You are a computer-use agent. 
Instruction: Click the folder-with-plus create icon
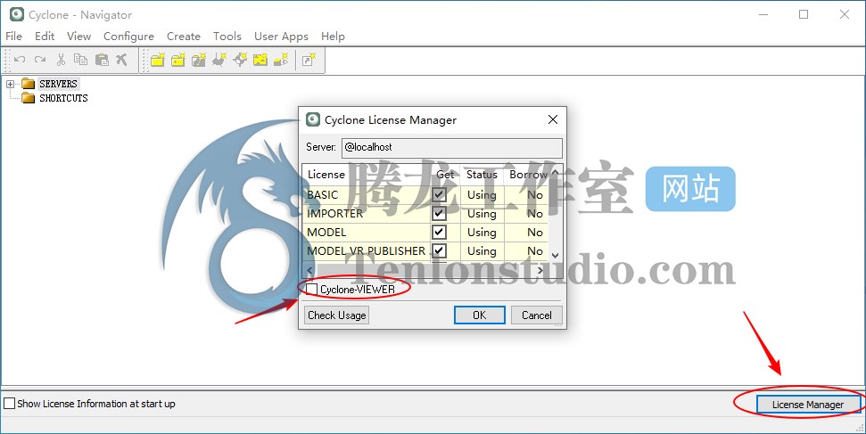(178, 60)
